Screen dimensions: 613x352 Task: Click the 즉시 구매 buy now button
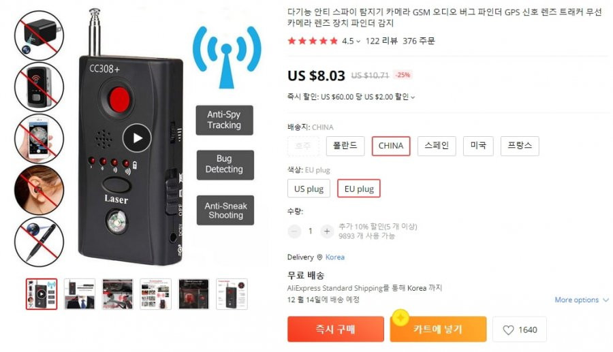tap(336, 330)
